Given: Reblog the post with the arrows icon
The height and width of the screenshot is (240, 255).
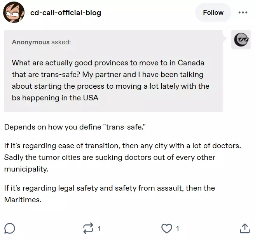Looking at the screenshot, I should pos(88,228).
